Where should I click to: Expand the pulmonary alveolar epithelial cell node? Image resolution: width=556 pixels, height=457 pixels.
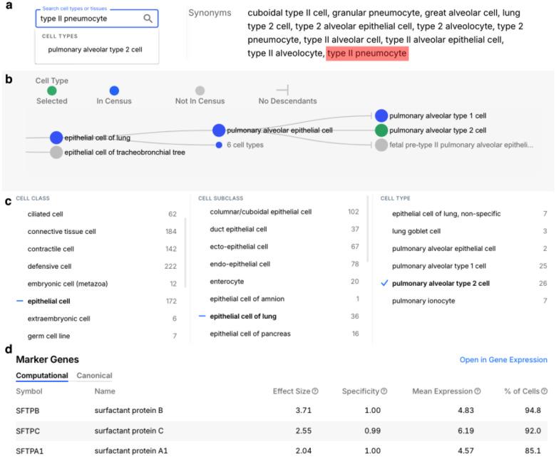click(x=220, y=130)
